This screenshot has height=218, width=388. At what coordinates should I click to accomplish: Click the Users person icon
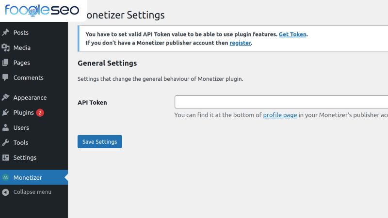(x=6, y=127)
